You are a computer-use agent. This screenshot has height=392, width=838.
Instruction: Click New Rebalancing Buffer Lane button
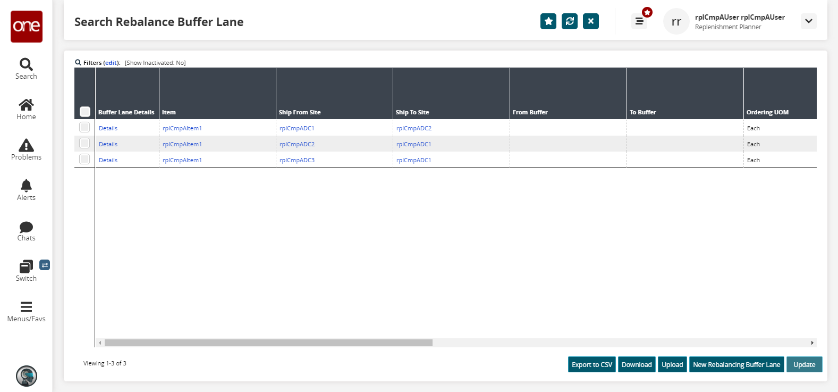click(736, 364)
